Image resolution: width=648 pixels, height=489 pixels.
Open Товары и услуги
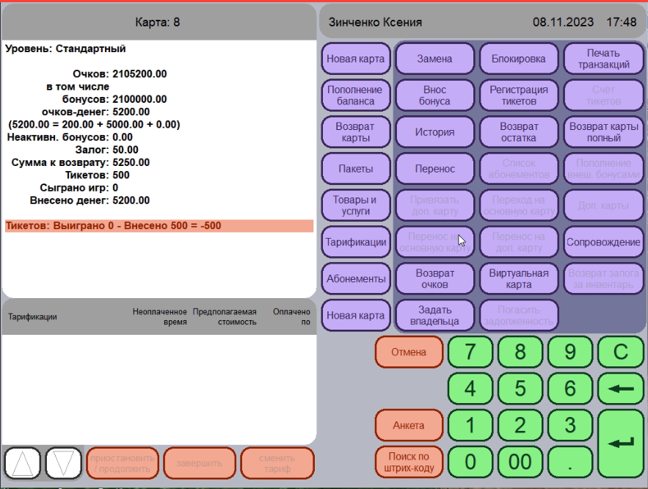coord(356,206)
